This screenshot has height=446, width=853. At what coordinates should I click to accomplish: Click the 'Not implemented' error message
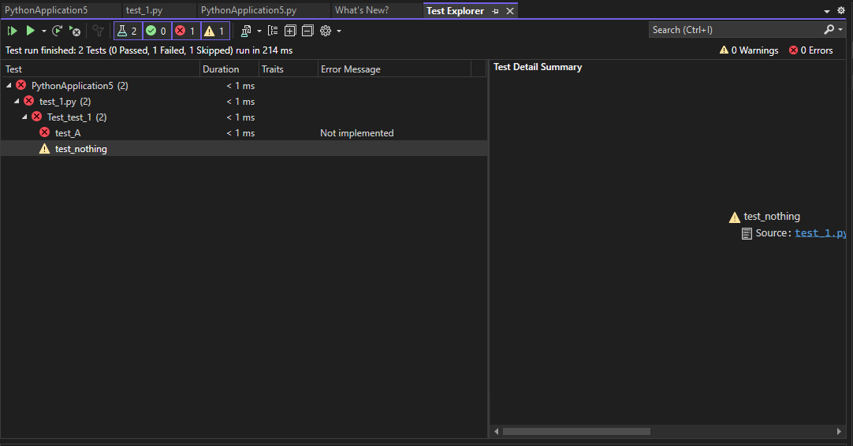click(x=357, y=132)
